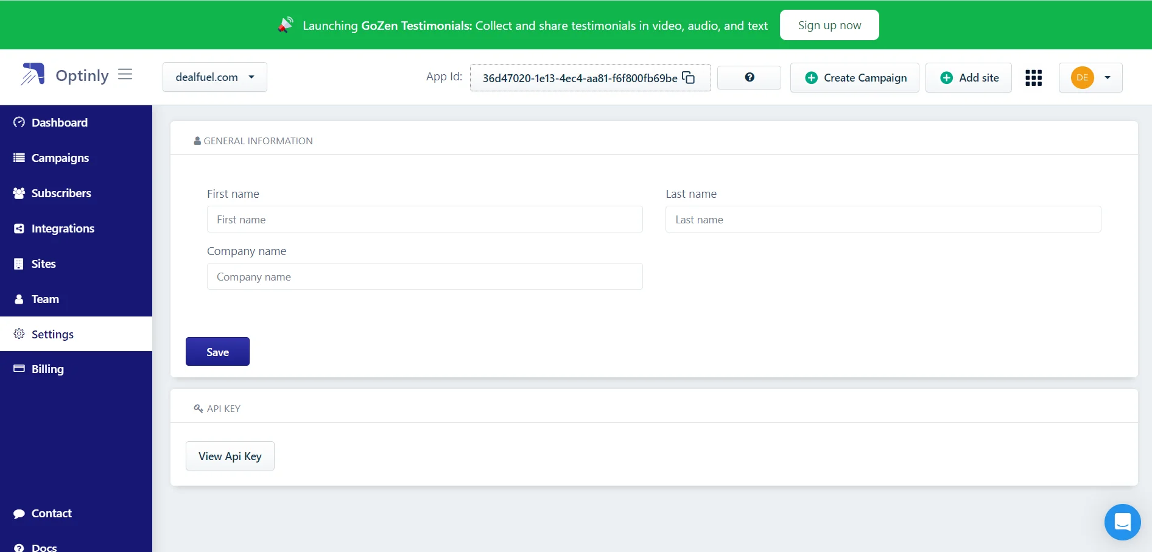Open the apps grid in the top bar
Image resolution: width=1152 pixels, height=552 pixels.
point(1033,78)
